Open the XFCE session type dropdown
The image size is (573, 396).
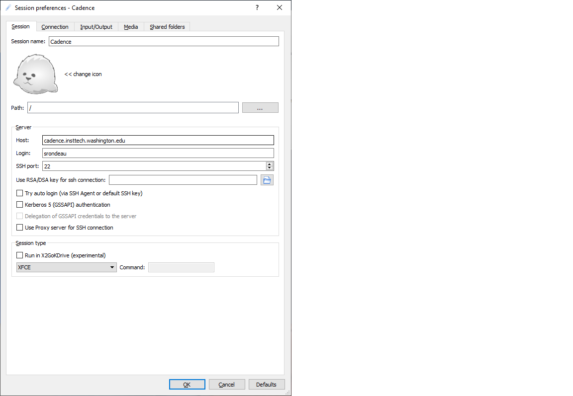(67, 267)
